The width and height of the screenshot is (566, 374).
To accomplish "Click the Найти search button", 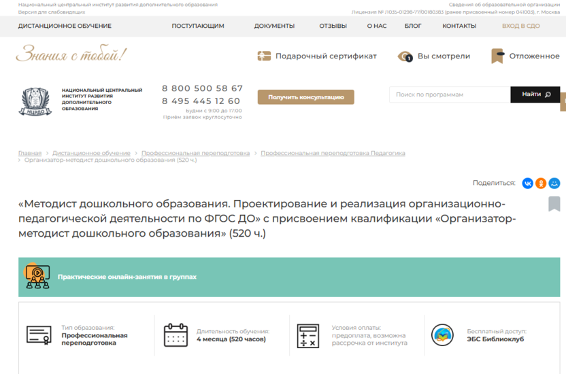I will click(x=535, y=95).
